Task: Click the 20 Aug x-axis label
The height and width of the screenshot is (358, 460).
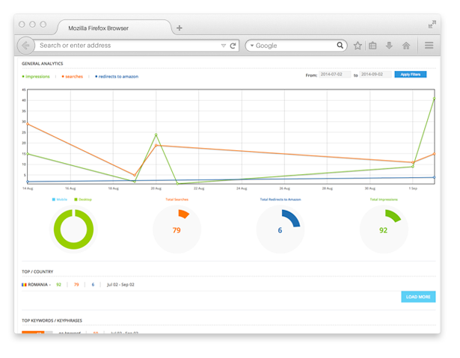Action: tap(156, 188)
